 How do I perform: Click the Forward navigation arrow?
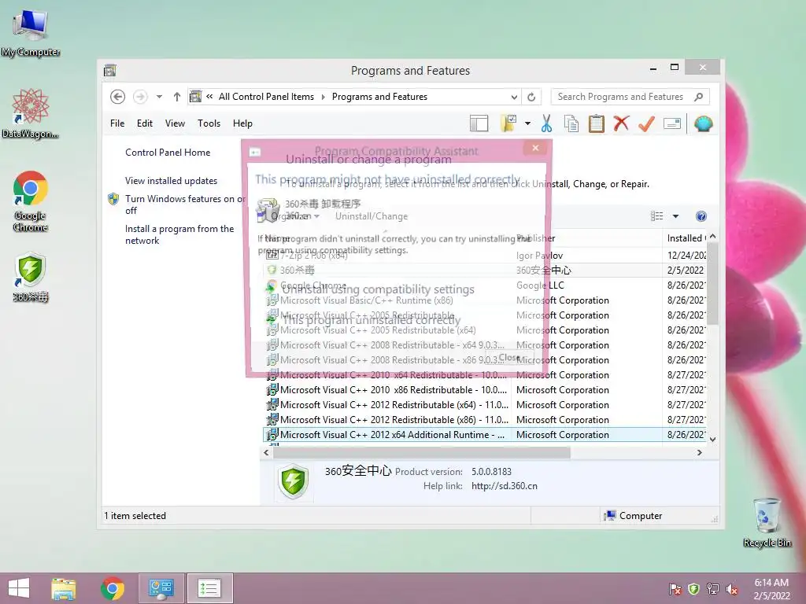[x=140, y=97]
